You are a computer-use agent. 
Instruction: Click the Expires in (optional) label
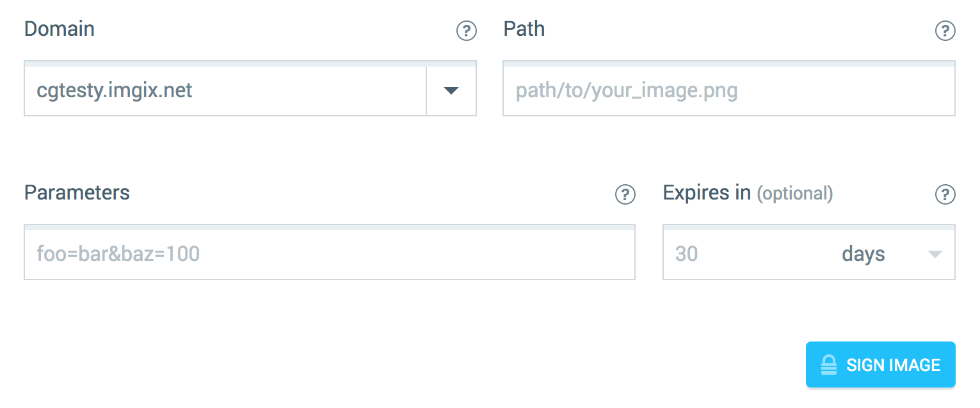tap(748, 193)
